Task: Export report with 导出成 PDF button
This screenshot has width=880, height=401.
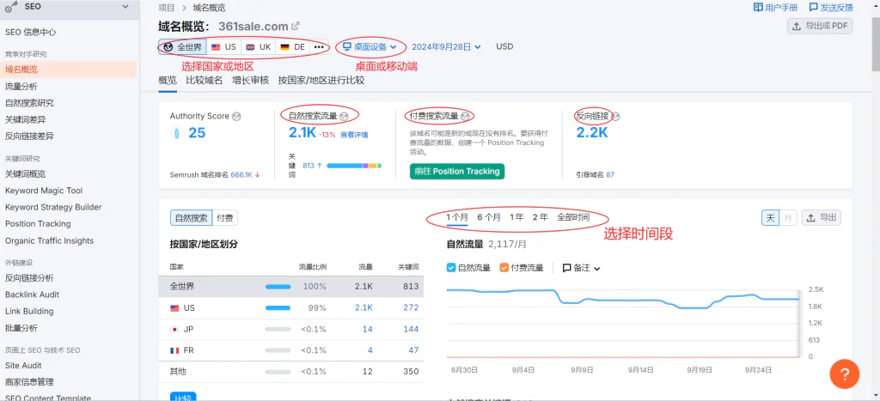Action: coord(821,26)
